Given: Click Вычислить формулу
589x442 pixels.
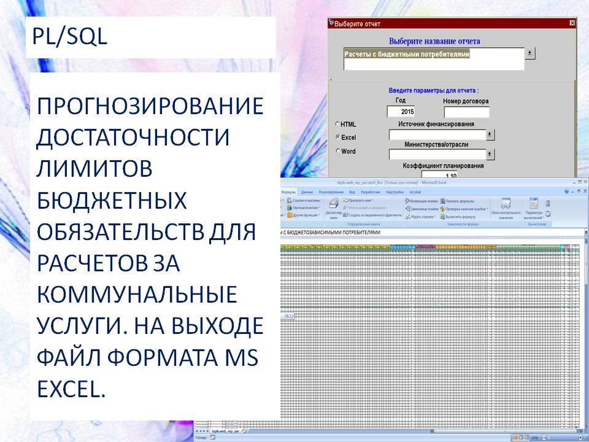Looking at the screenshot, I should click(458, 217).
